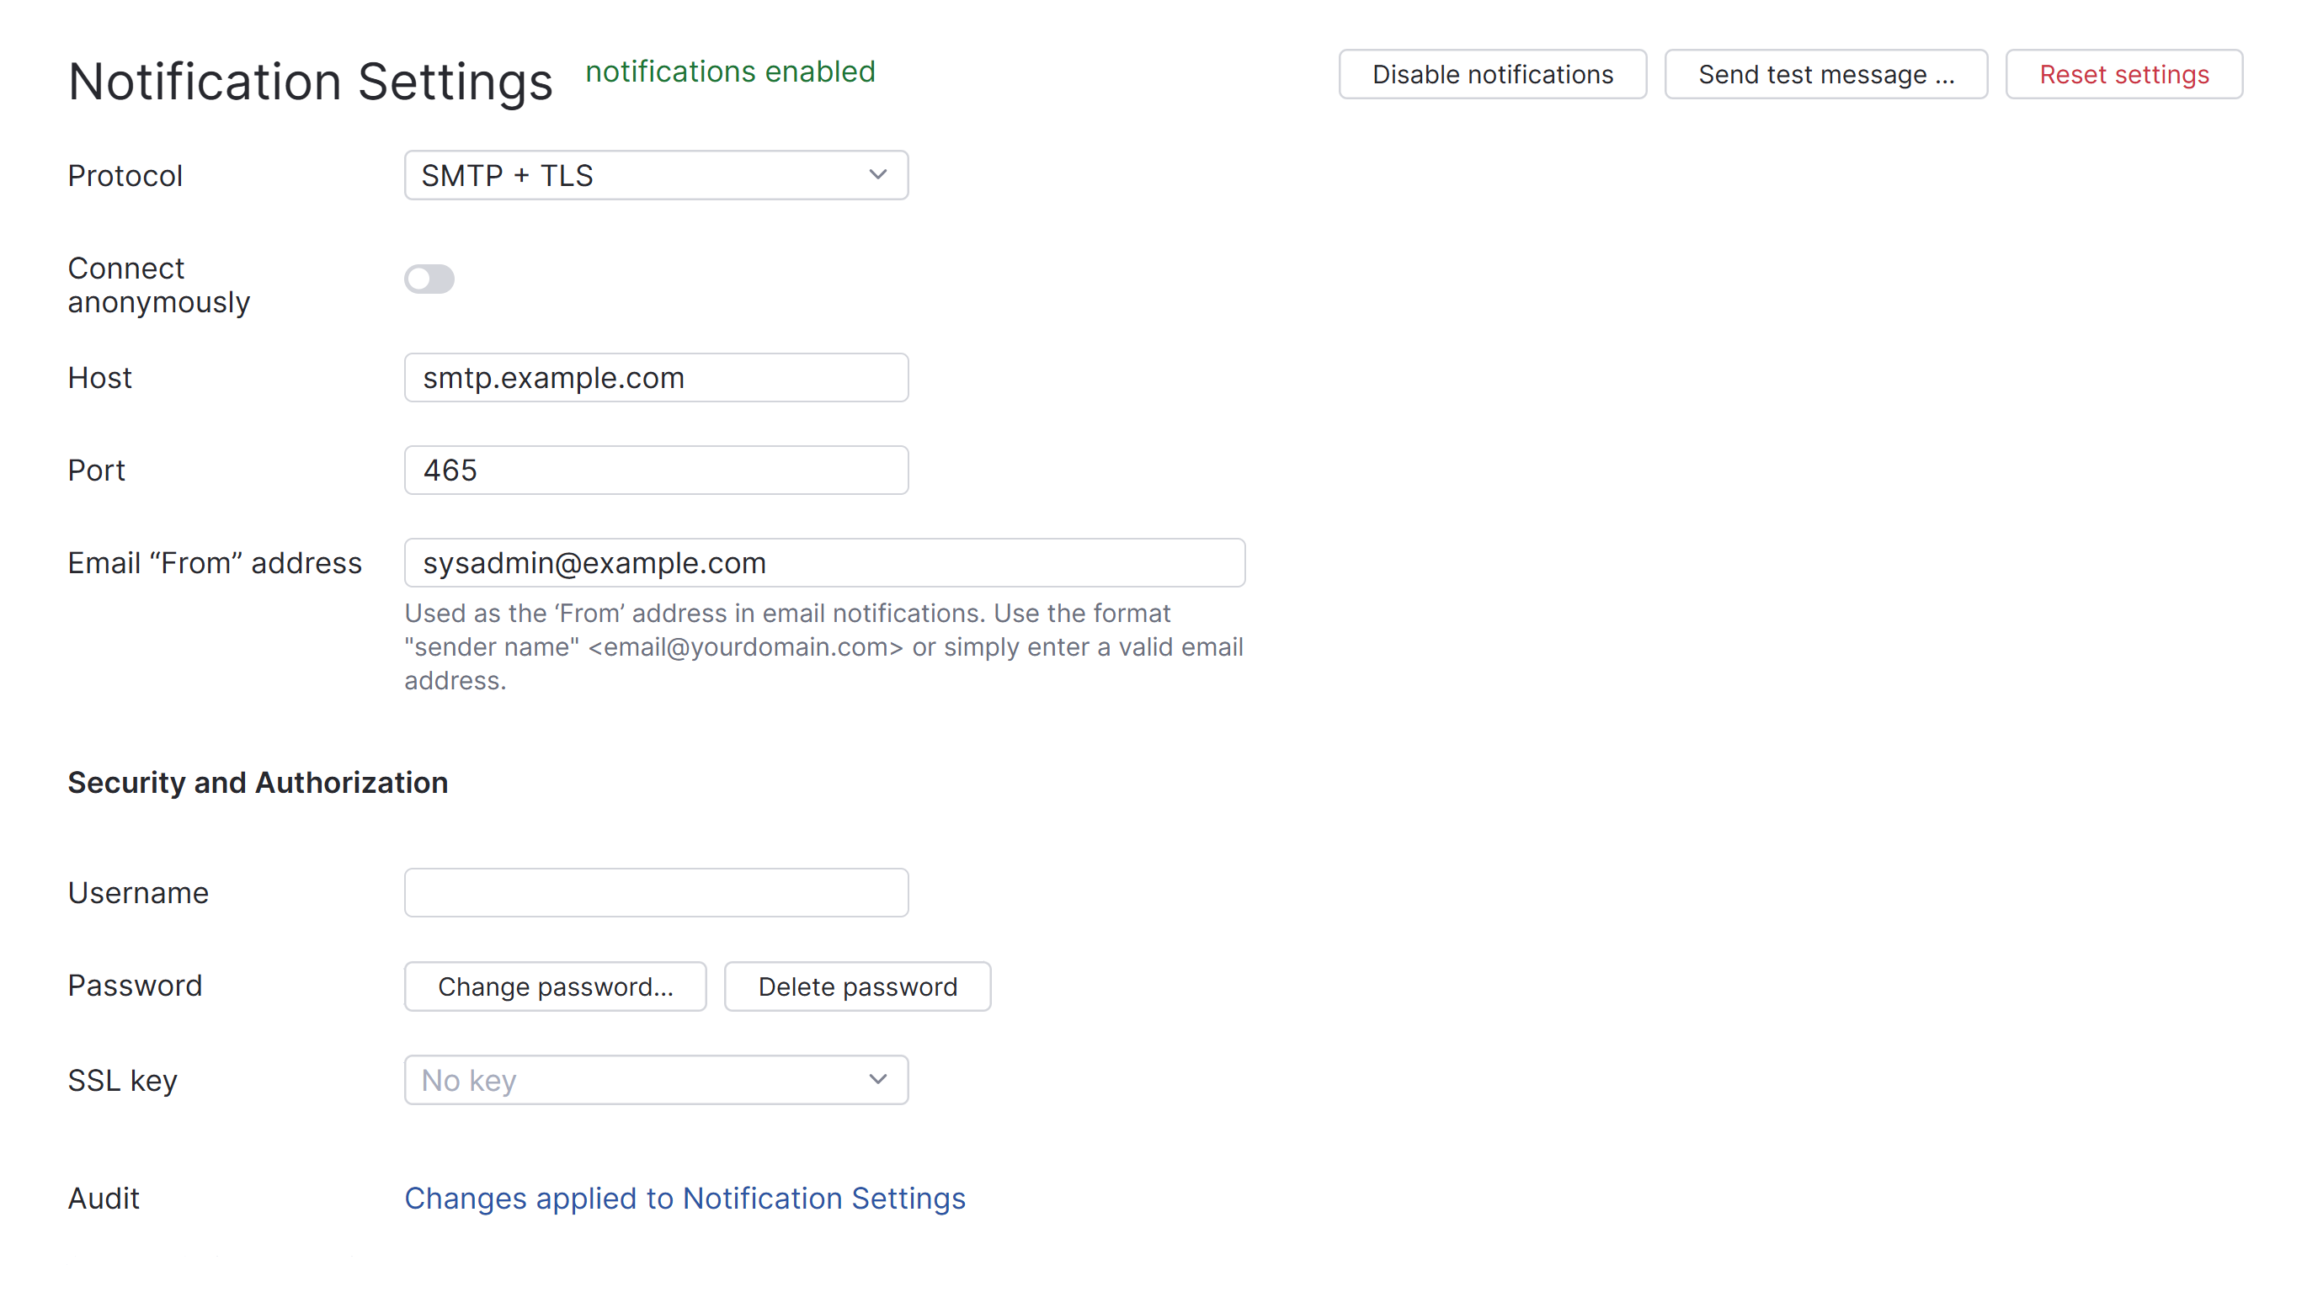Viewport: 2307px width, 1292px height.
Task: Open the SSL key dropdown
Action: coord(657,1080)
